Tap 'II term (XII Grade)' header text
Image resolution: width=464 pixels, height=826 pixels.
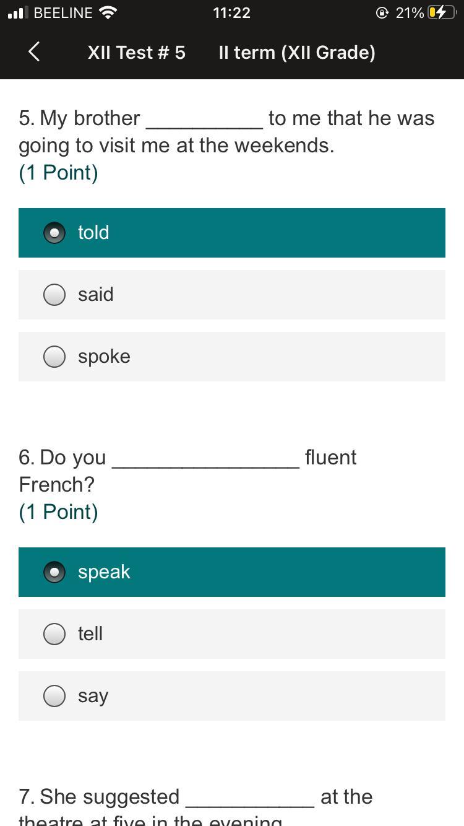click(297, 53)
